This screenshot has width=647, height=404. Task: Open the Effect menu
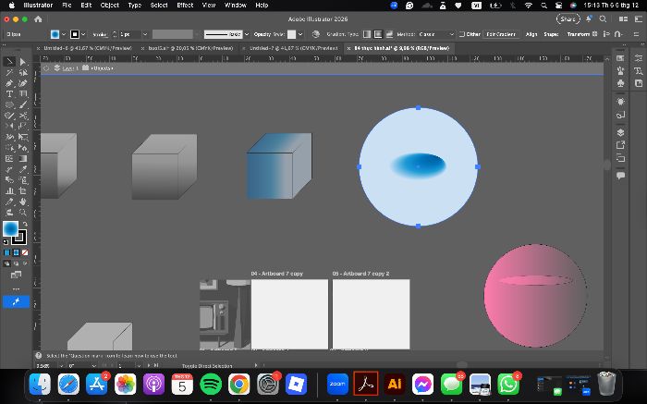pyautogui.click(x=185, y=6)
